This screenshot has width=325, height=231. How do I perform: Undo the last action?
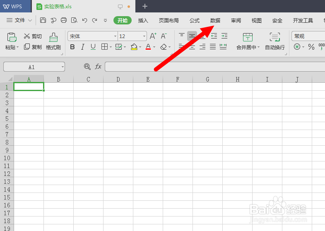84,20
